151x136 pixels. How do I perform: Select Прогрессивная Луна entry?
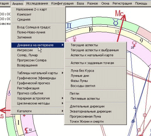point(95,117)
